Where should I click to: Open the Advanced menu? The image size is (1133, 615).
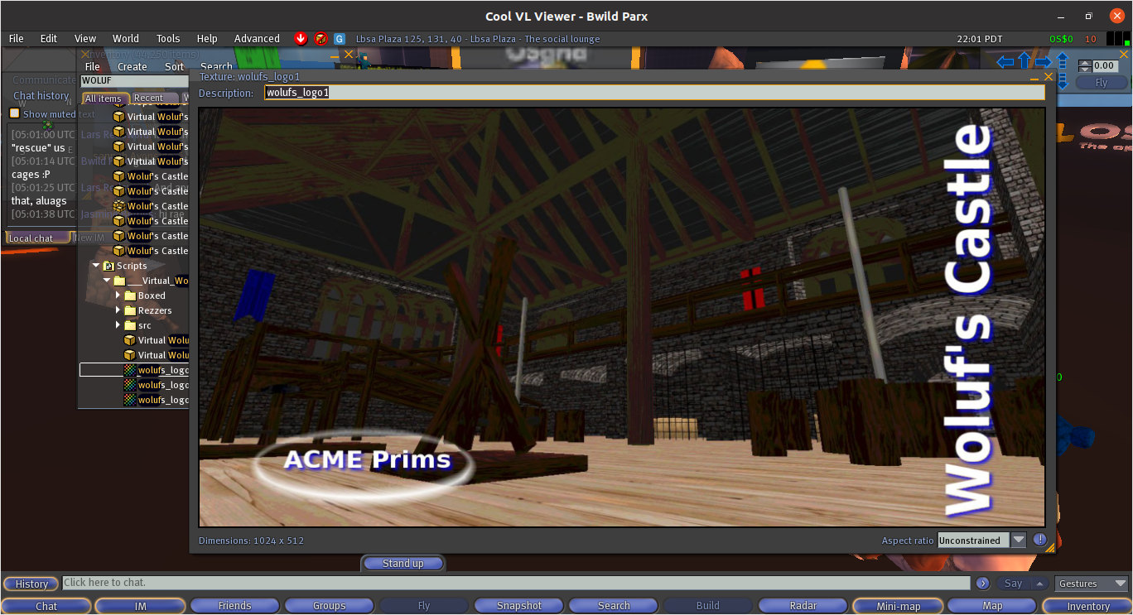[257, 38]
